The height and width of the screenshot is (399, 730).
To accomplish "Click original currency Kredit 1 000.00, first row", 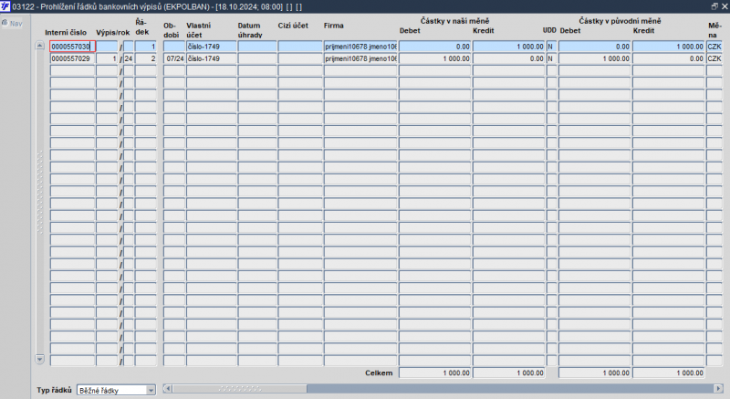I will coord(669,47).
